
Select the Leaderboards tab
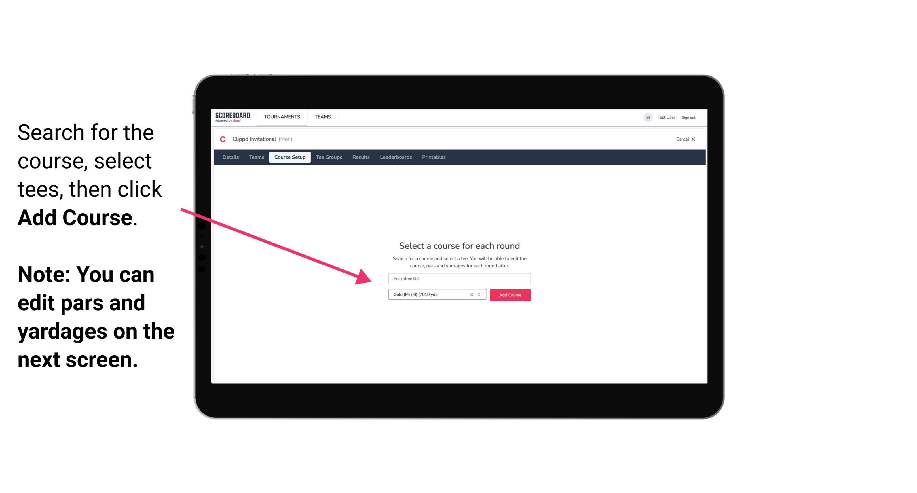pyautogui.click(x=395, y=157)
